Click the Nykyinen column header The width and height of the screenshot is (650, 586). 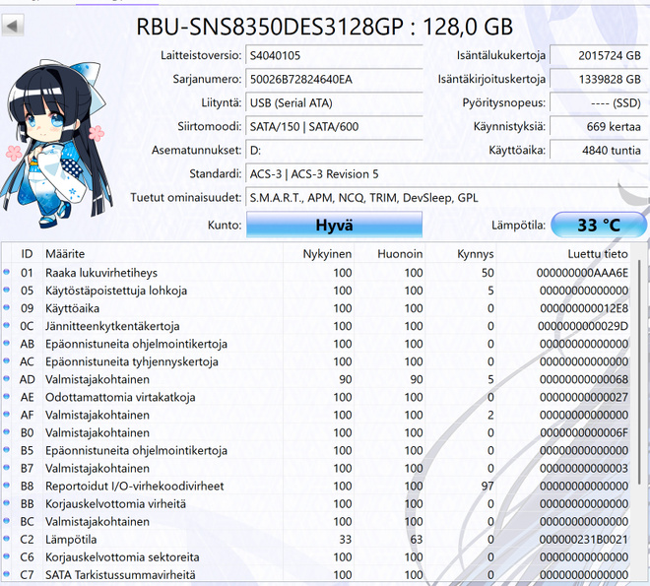[318, 254]
